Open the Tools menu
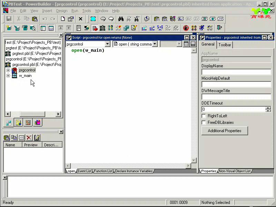This screenshot has width=276, height=207. [x=87, y=11]
